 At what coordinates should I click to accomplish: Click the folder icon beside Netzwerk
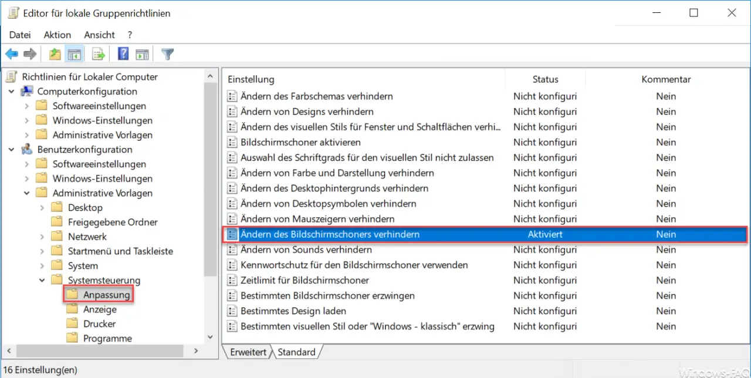pyautogui.click(x=57, y=236)
